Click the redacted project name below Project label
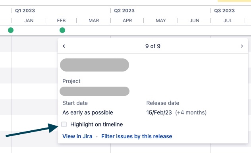The image size is (251, 153). [x=95, y=91]
